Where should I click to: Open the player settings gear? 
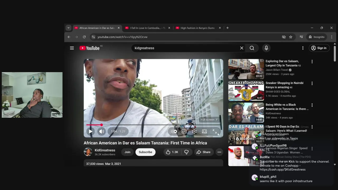(x=194, y=131)
